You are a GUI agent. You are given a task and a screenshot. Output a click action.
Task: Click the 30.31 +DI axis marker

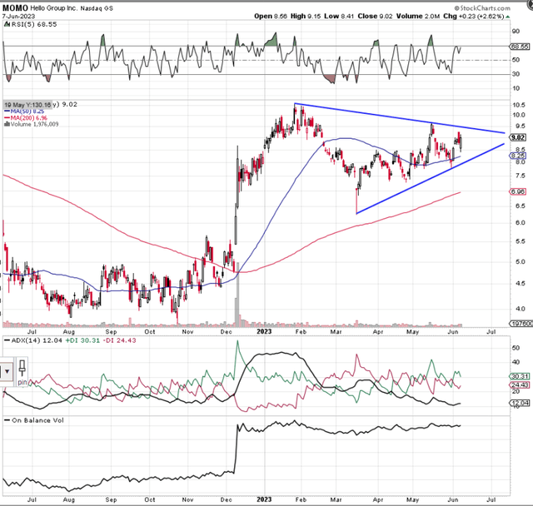click(520, 376)
